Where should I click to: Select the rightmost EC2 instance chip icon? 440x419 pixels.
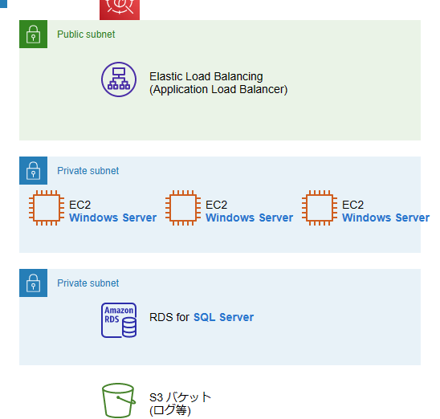click(320, 208)
